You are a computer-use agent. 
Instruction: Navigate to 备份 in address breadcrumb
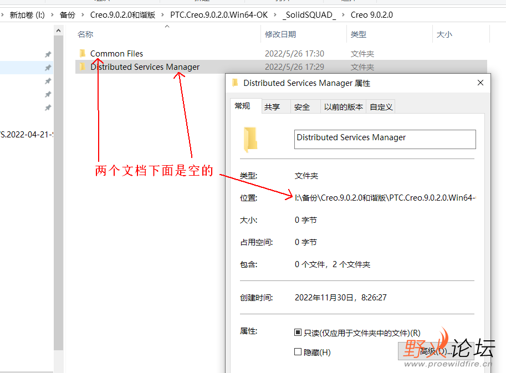point(68,15)
